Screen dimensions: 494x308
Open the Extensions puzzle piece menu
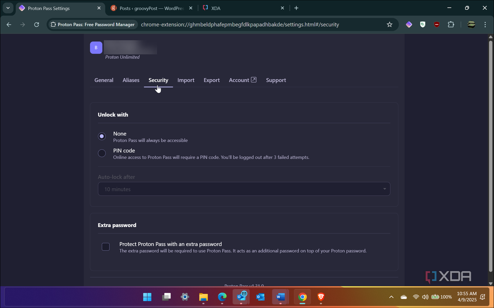click(451, 24)
